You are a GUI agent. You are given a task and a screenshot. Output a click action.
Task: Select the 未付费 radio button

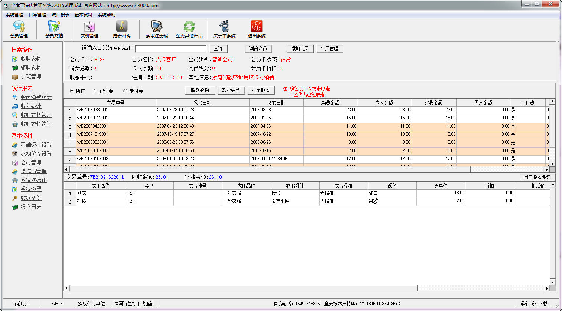(125, 91)
